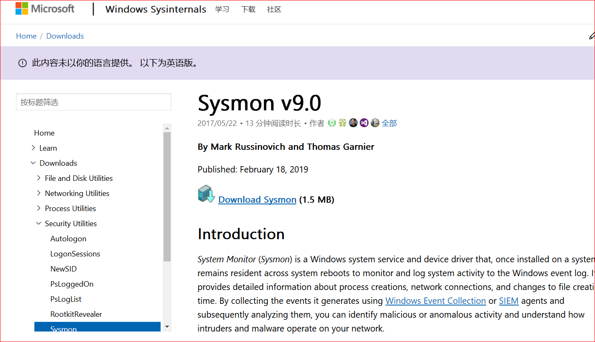Open the Windows Event Collection link
Screen dimensions: 595x342
tap(435, 301)
